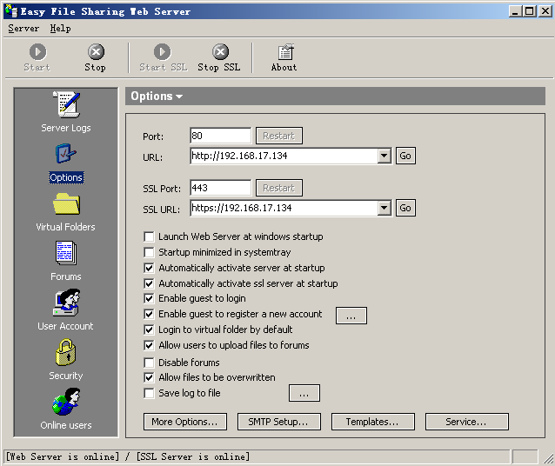
Task: Show Online users panel
Action: pos(66,402)
